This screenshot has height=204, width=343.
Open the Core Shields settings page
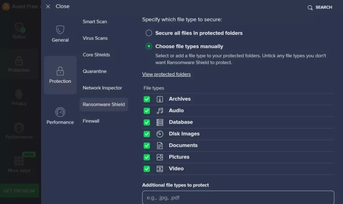pos(96,55)
